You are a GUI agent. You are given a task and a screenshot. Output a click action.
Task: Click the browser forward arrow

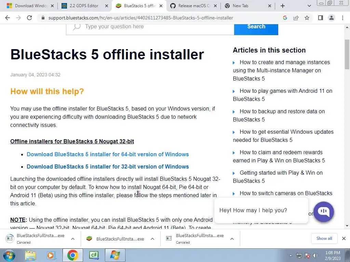pyautogui.click(x=18, y=18)
